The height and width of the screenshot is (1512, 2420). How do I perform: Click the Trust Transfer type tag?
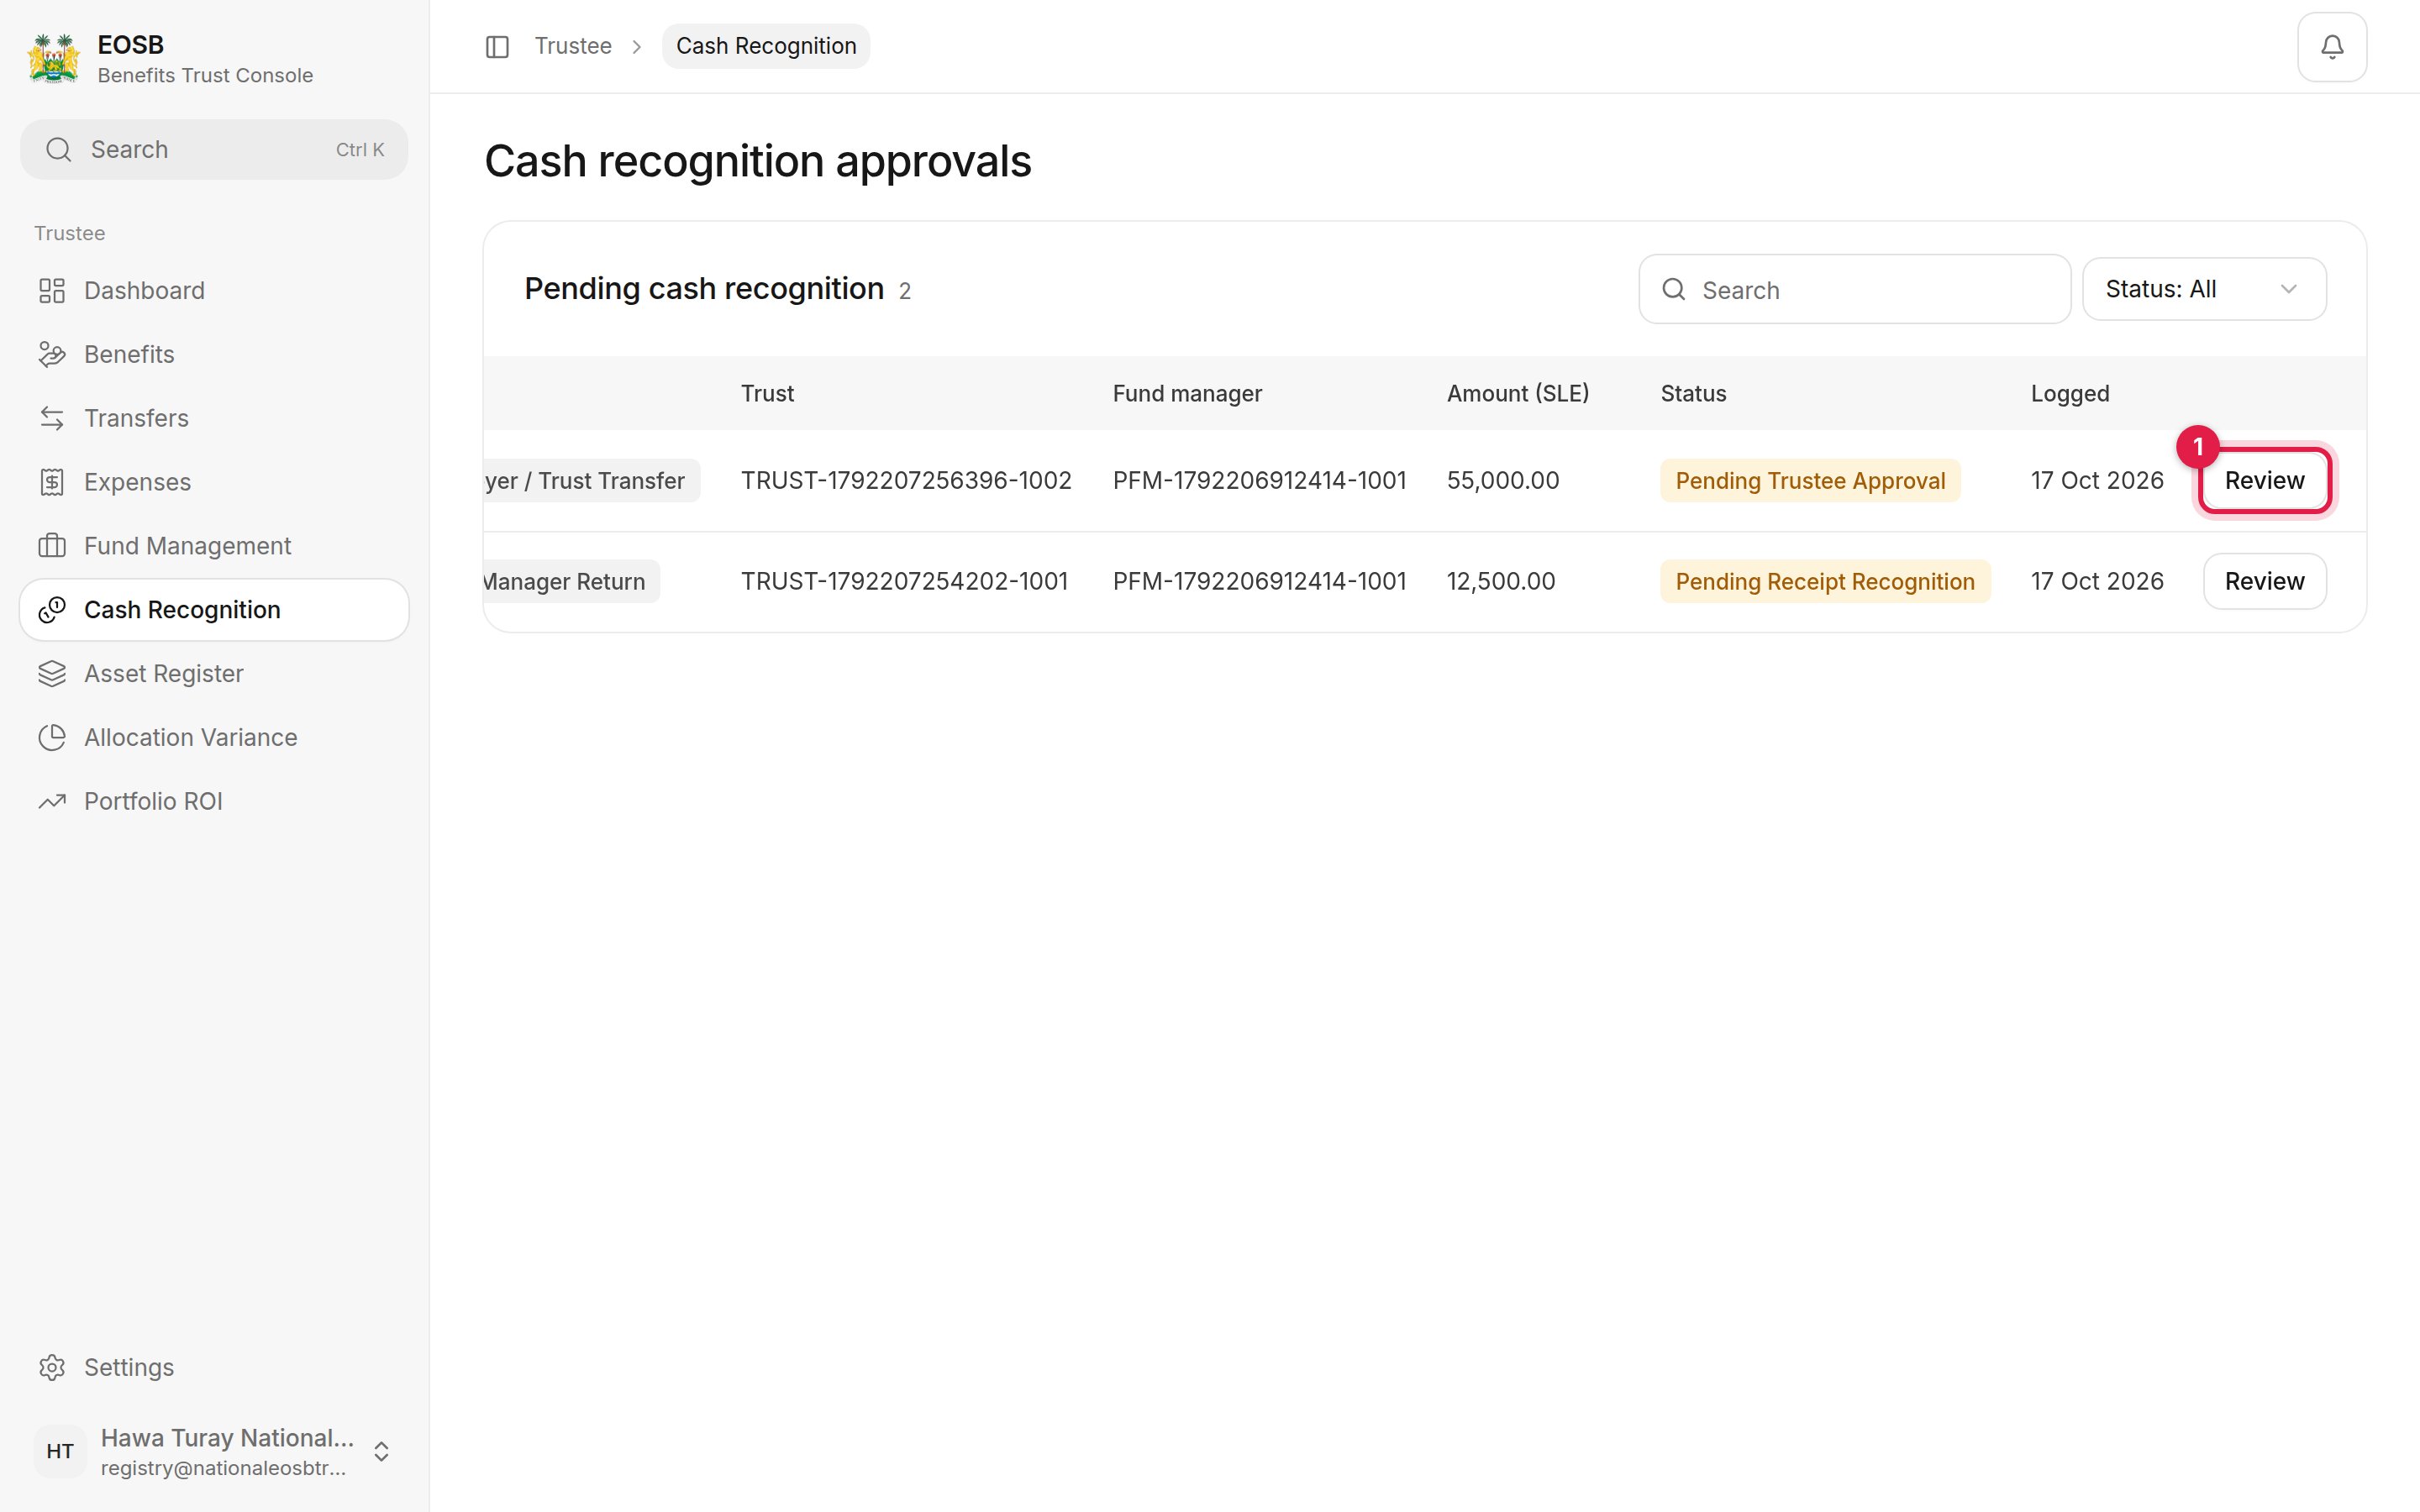592,481
